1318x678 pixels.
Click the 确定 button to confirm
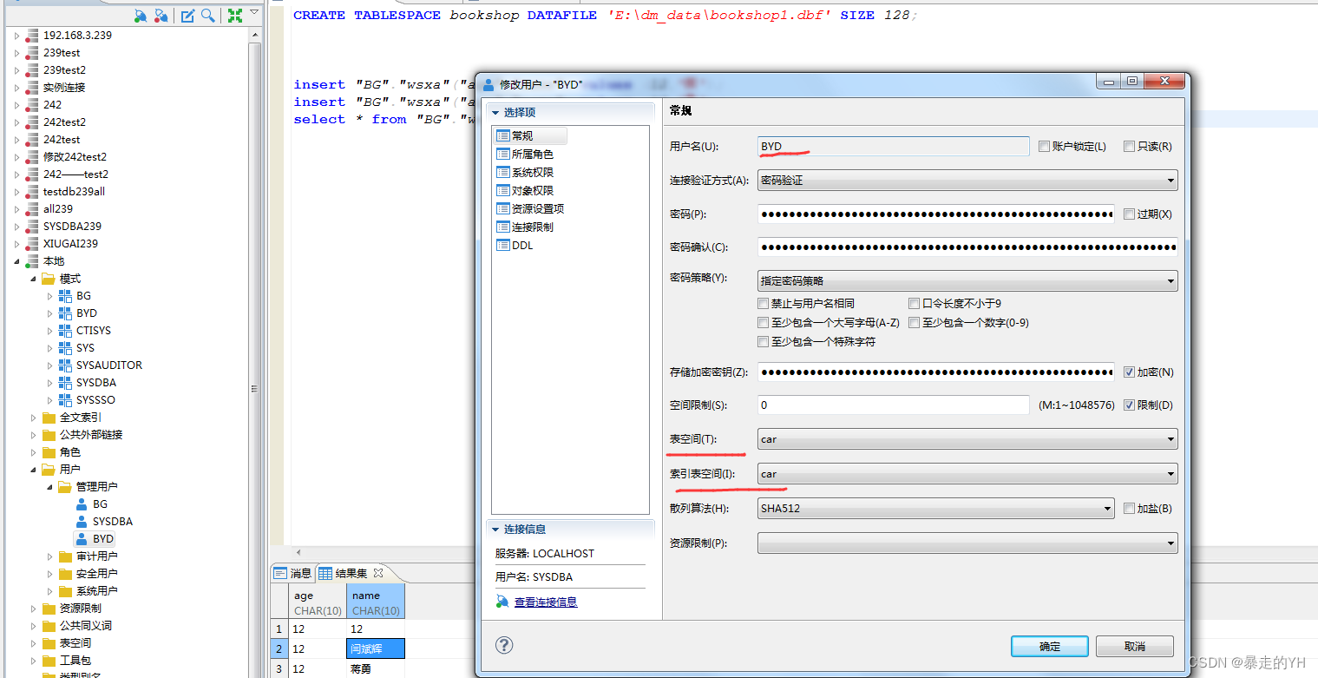pos(1049,645)
